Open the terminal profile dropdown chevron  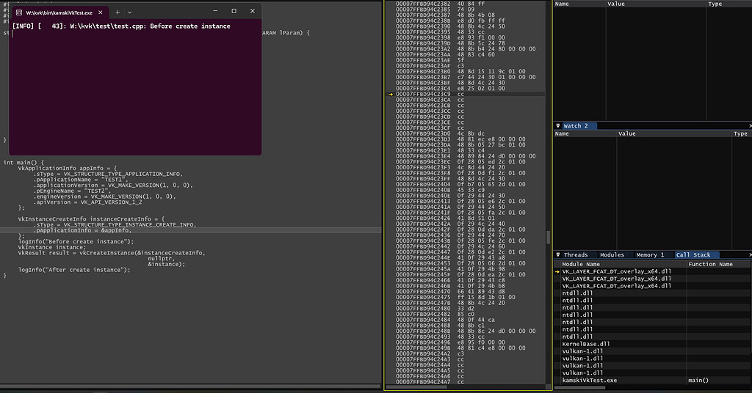click(x=129, y=12)
